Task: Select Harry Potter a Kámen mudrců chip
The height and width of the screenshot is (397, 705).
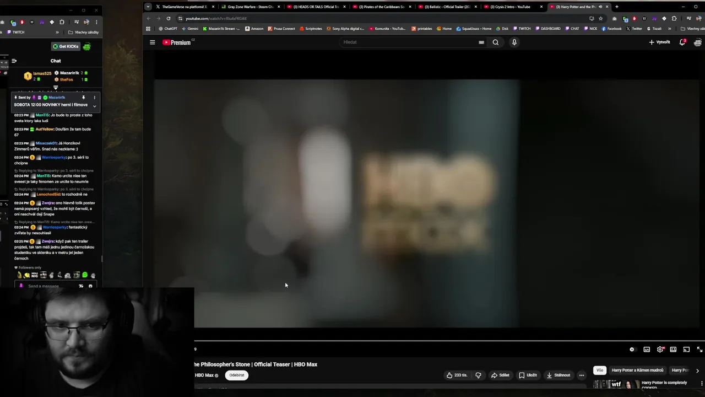Action: coord(637,370)
